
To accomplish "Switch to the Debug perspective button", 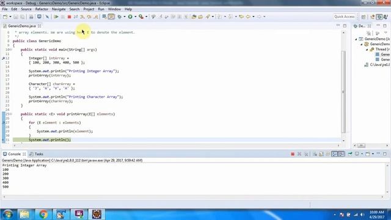I will point(379,16).
